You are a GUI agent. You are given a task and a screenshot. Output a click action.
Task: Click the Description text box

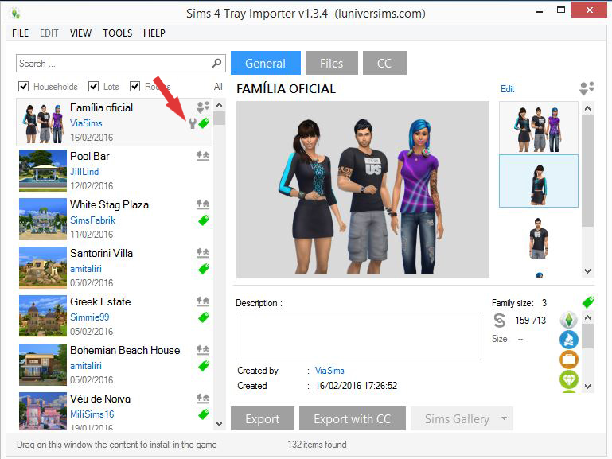tap(358, 336)
